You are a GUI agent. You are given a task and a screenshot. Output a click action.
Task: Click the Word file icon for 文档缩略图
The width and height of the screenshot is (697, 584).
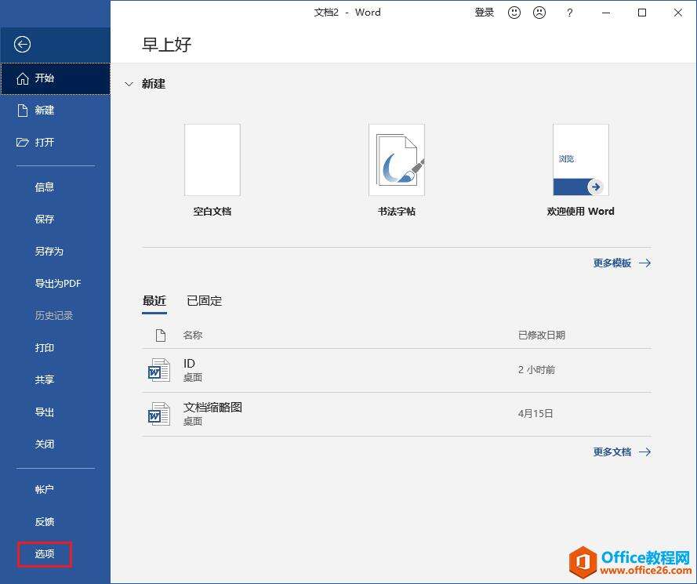pyautogui.click(x=158, y=414)
